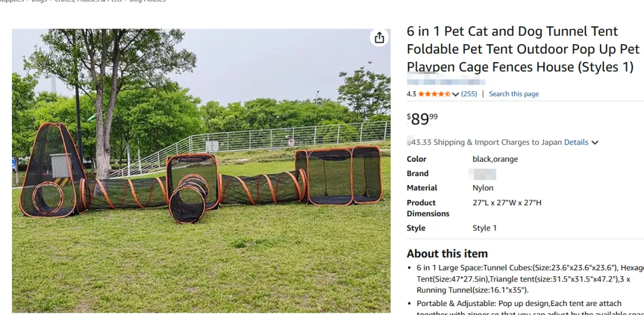Click the share icon on product image
This screenshot has height=315, width=644.
(379, 38)
